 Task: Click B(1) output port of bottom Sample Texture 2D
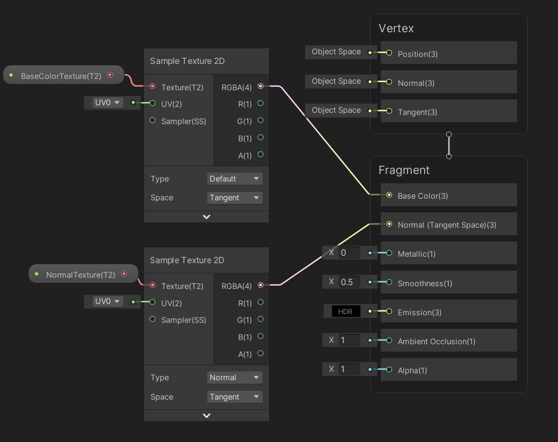point(261,336)
